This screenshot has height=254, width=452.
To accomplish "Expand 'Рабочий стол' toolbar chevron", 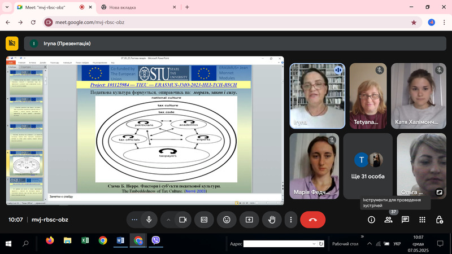I will point(362,237).
